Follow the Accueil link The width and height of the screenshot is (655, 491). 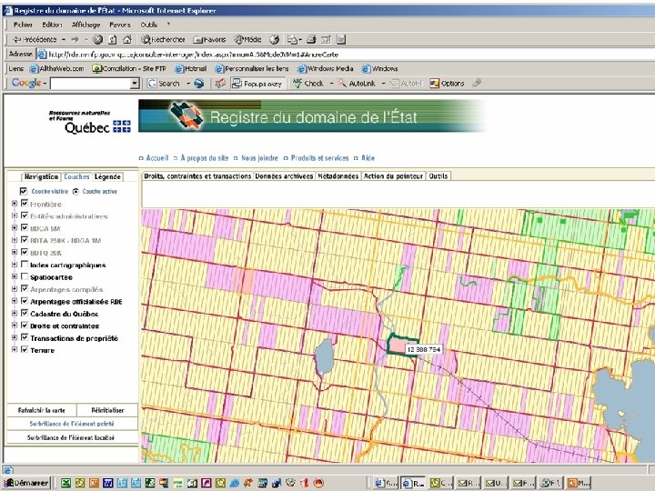[157, 158]
